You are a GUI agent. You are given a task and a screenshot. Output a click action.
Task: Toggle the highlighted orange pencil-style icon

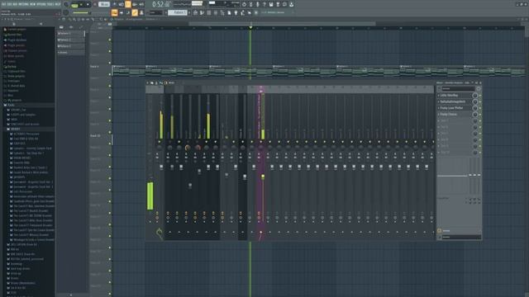coord(135,12)
